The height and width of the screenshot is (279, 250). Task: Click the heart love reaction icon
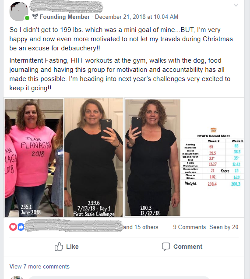pos(13,227)
